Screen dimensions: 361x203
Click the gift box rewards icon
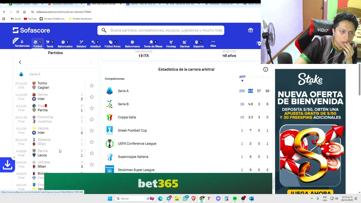point(250,30)
